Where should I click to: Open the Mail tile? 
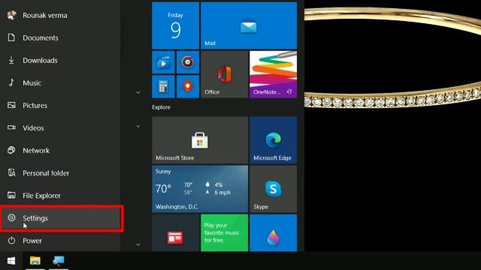pos(249,25)
